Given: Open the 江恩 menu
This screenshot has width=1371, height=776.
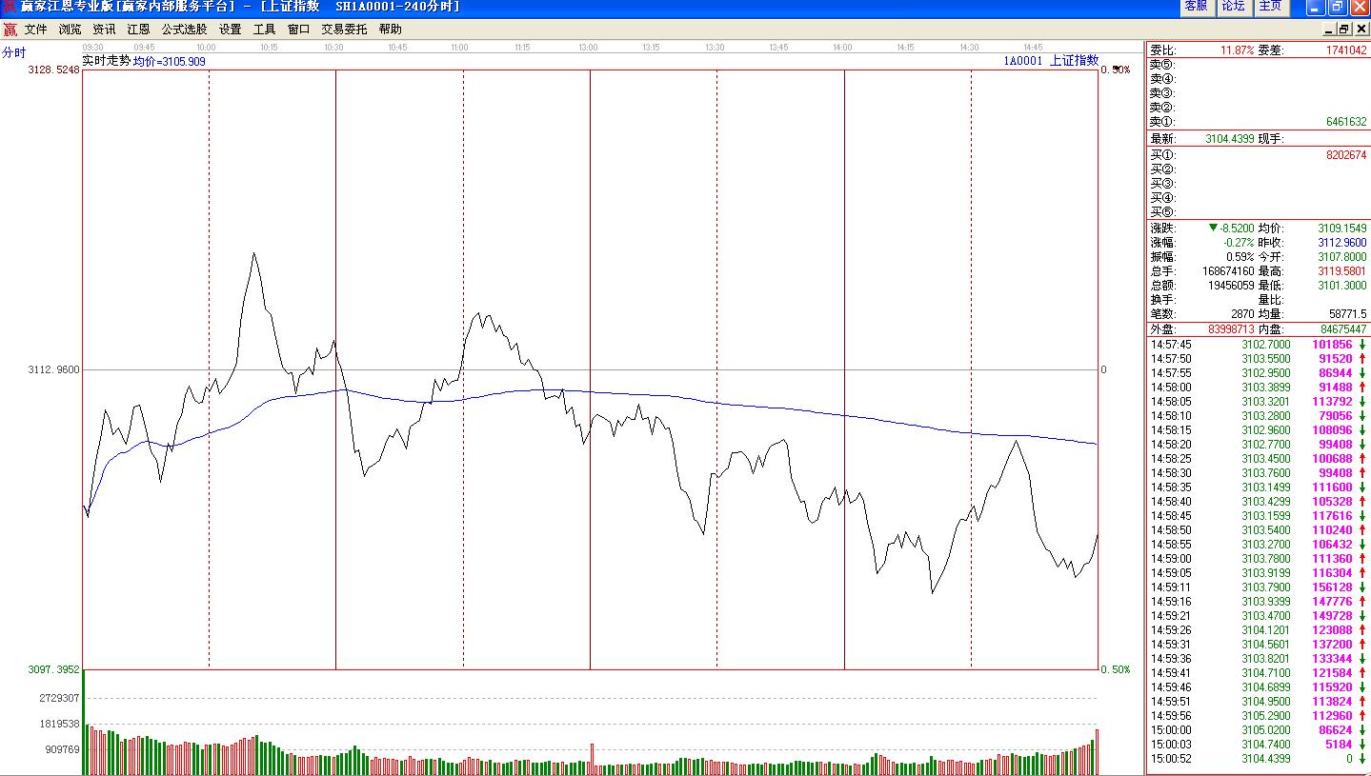Looking at the screenshot, I should coord(138,30).
